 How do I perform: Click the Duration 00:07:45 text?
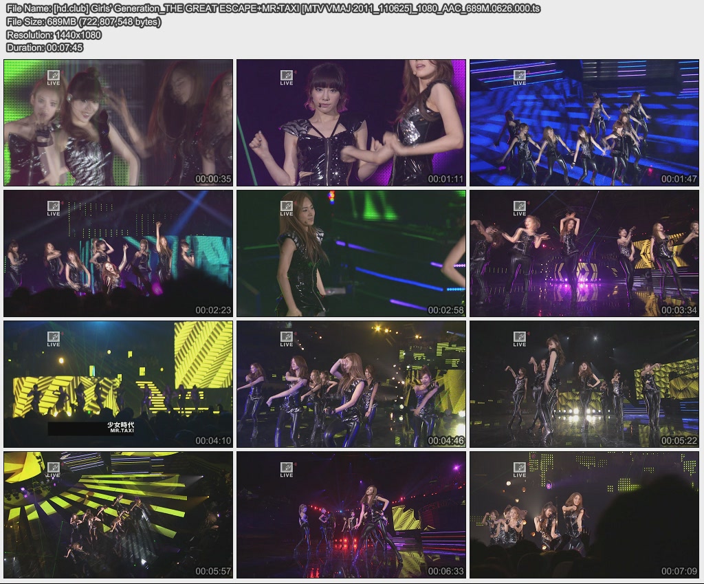[45, 47]
